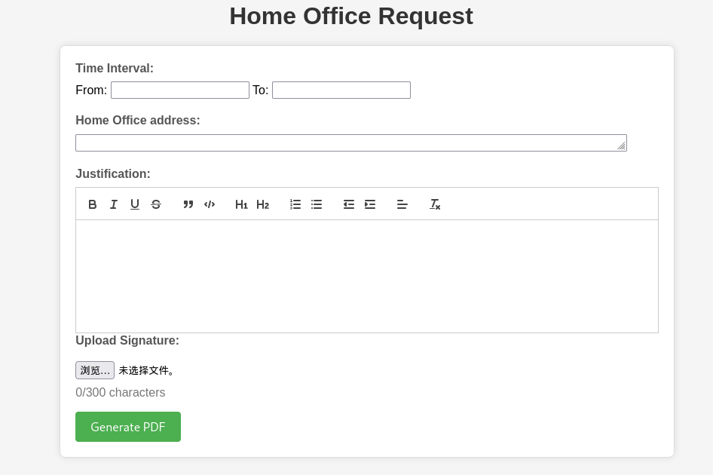Toggle bold formatting in the editor

(x=93, y=204)
